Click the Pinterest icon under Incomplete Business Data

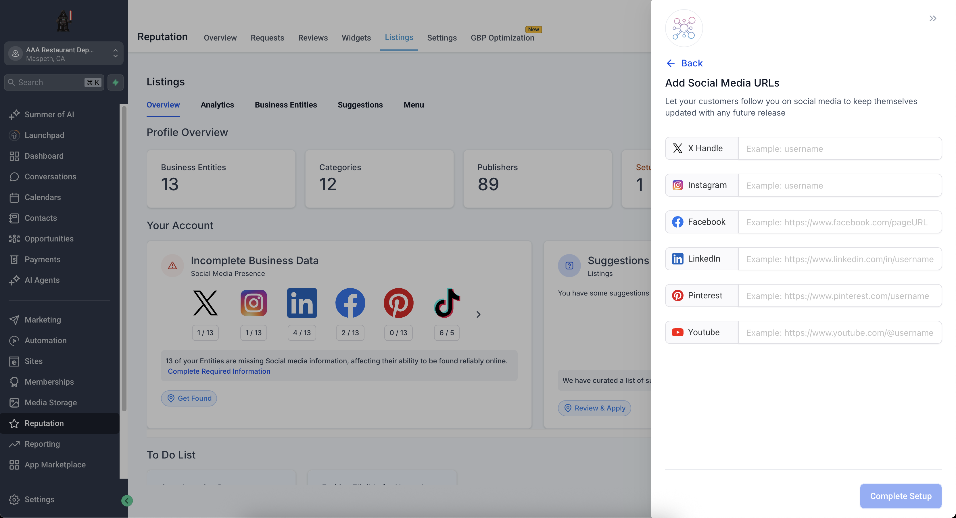[398, 303]
